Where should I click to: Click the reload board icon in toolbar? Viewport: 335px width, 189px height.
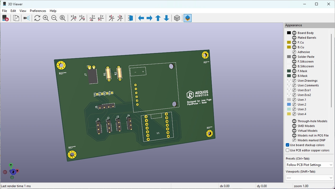tap(5, 18)
